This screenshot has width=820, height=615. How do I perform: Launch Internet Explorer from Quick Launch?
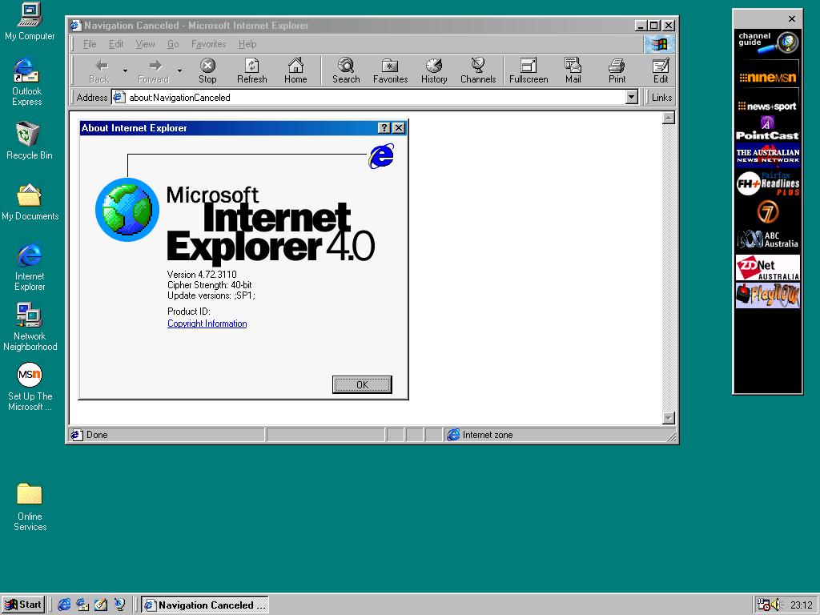64,605
